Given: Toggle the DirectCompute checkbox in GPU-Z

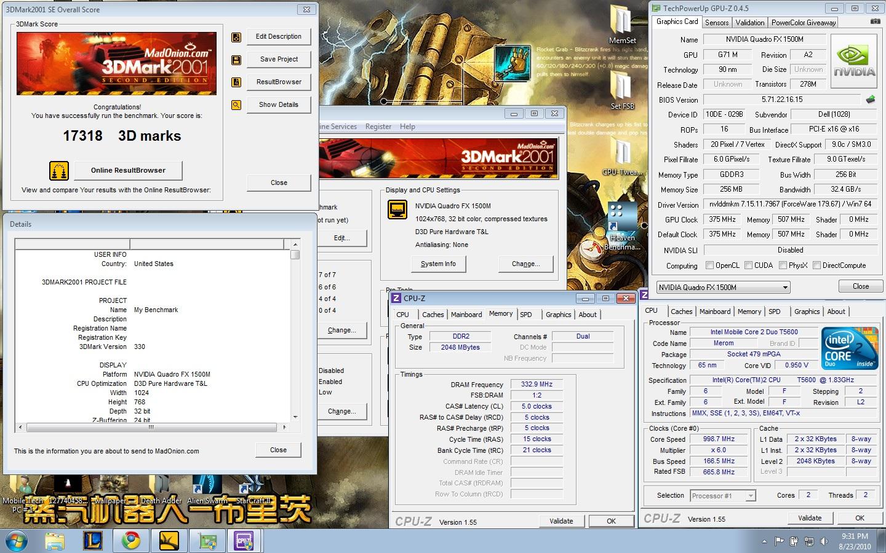Looking at the screenshot, I should [x=816, y=265].
